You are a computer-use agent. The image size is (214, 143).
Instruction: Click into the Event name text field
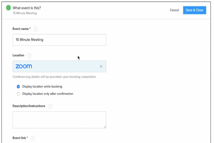click(x=59, y=40)
